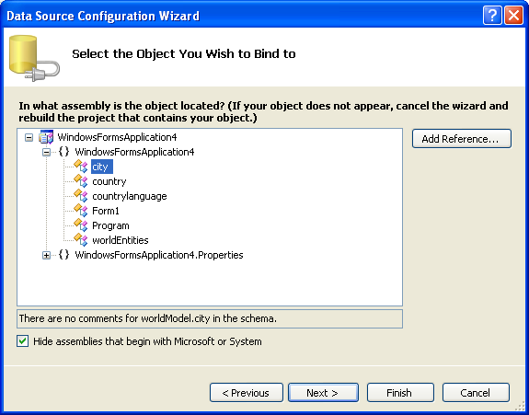Click the class icon beside city
The height and width of the screenshot is (415, 529).
(x=81, y=166)
